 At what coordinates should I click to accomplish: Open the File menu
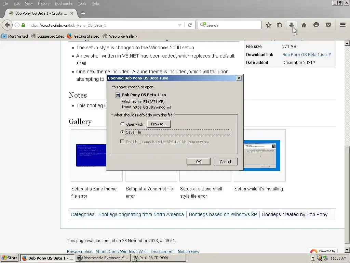5,3
